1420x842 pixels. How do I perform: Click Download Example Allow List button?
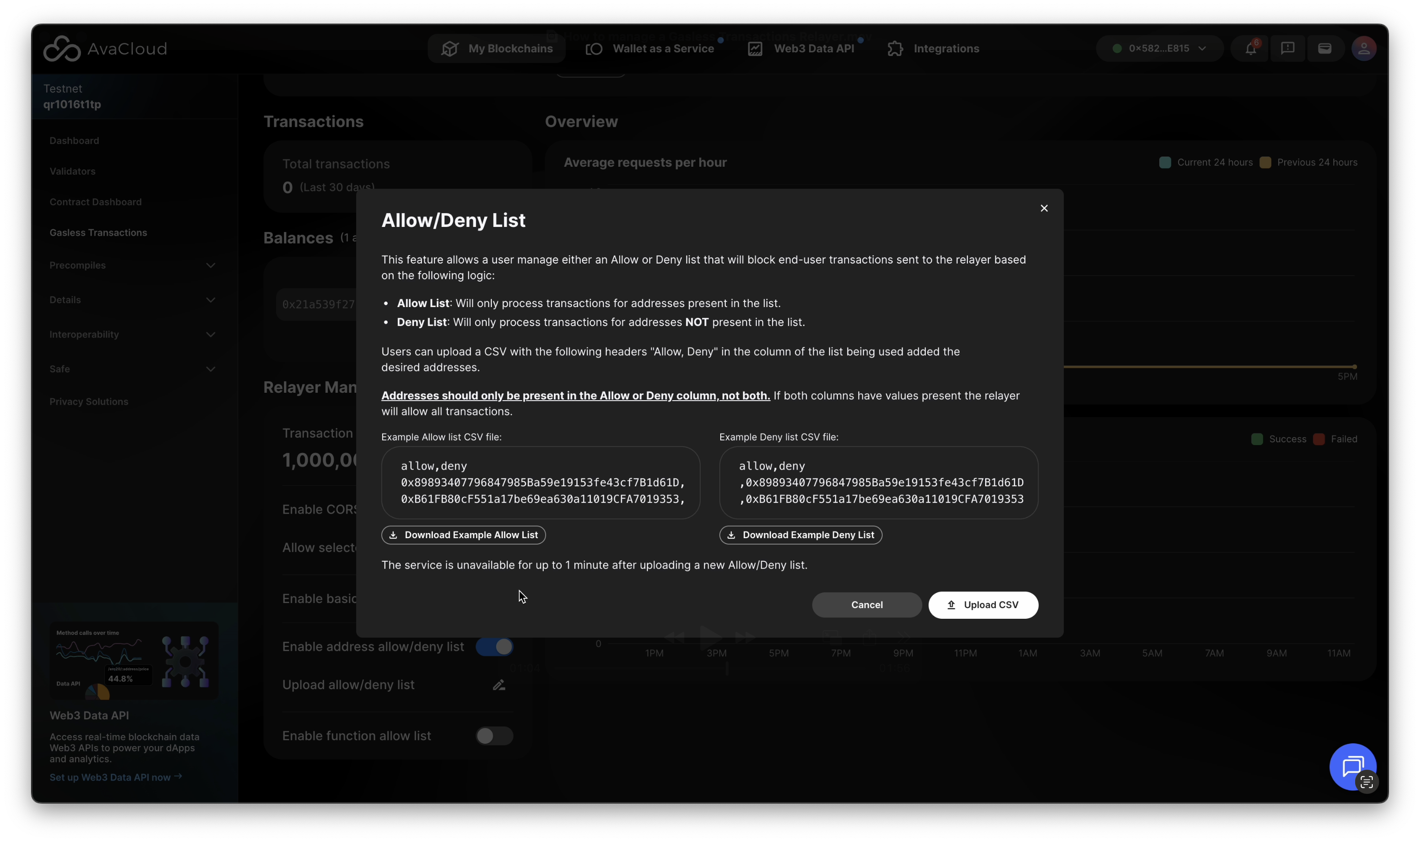(463, 535)
